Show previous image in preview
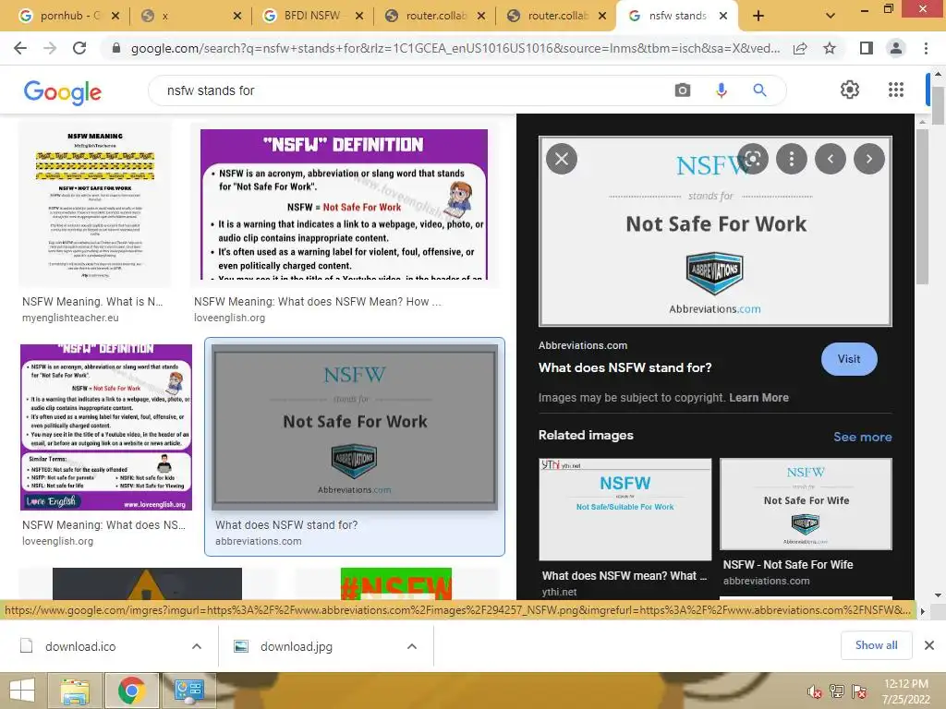Image resolution: width=946 pixels, height=709 pixels. click(x=831, y=159)
